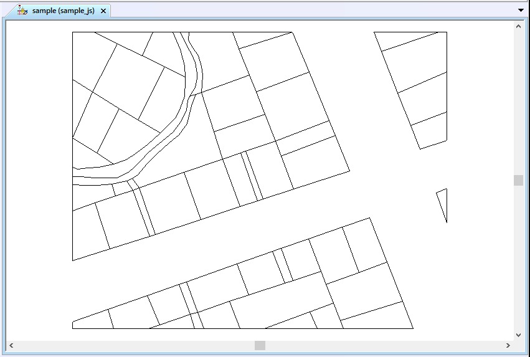The image size is (530, 357).
Task: Close the sample (sample_js) tab
Action: click(x=103, y=11)
